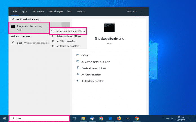The height and width of the screenshot is (122, 196).
Task: Open the Task View icon
Action: pyautogui.click(x=74, y=118)
